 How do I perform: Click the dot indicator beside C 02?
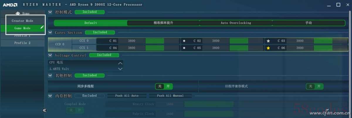coord(184,41)
